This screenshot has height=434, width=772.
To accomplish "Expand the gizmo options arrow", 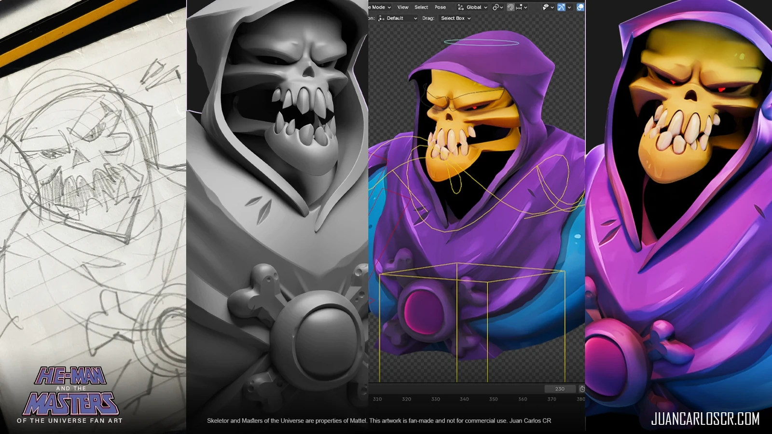I will (569, 7).
